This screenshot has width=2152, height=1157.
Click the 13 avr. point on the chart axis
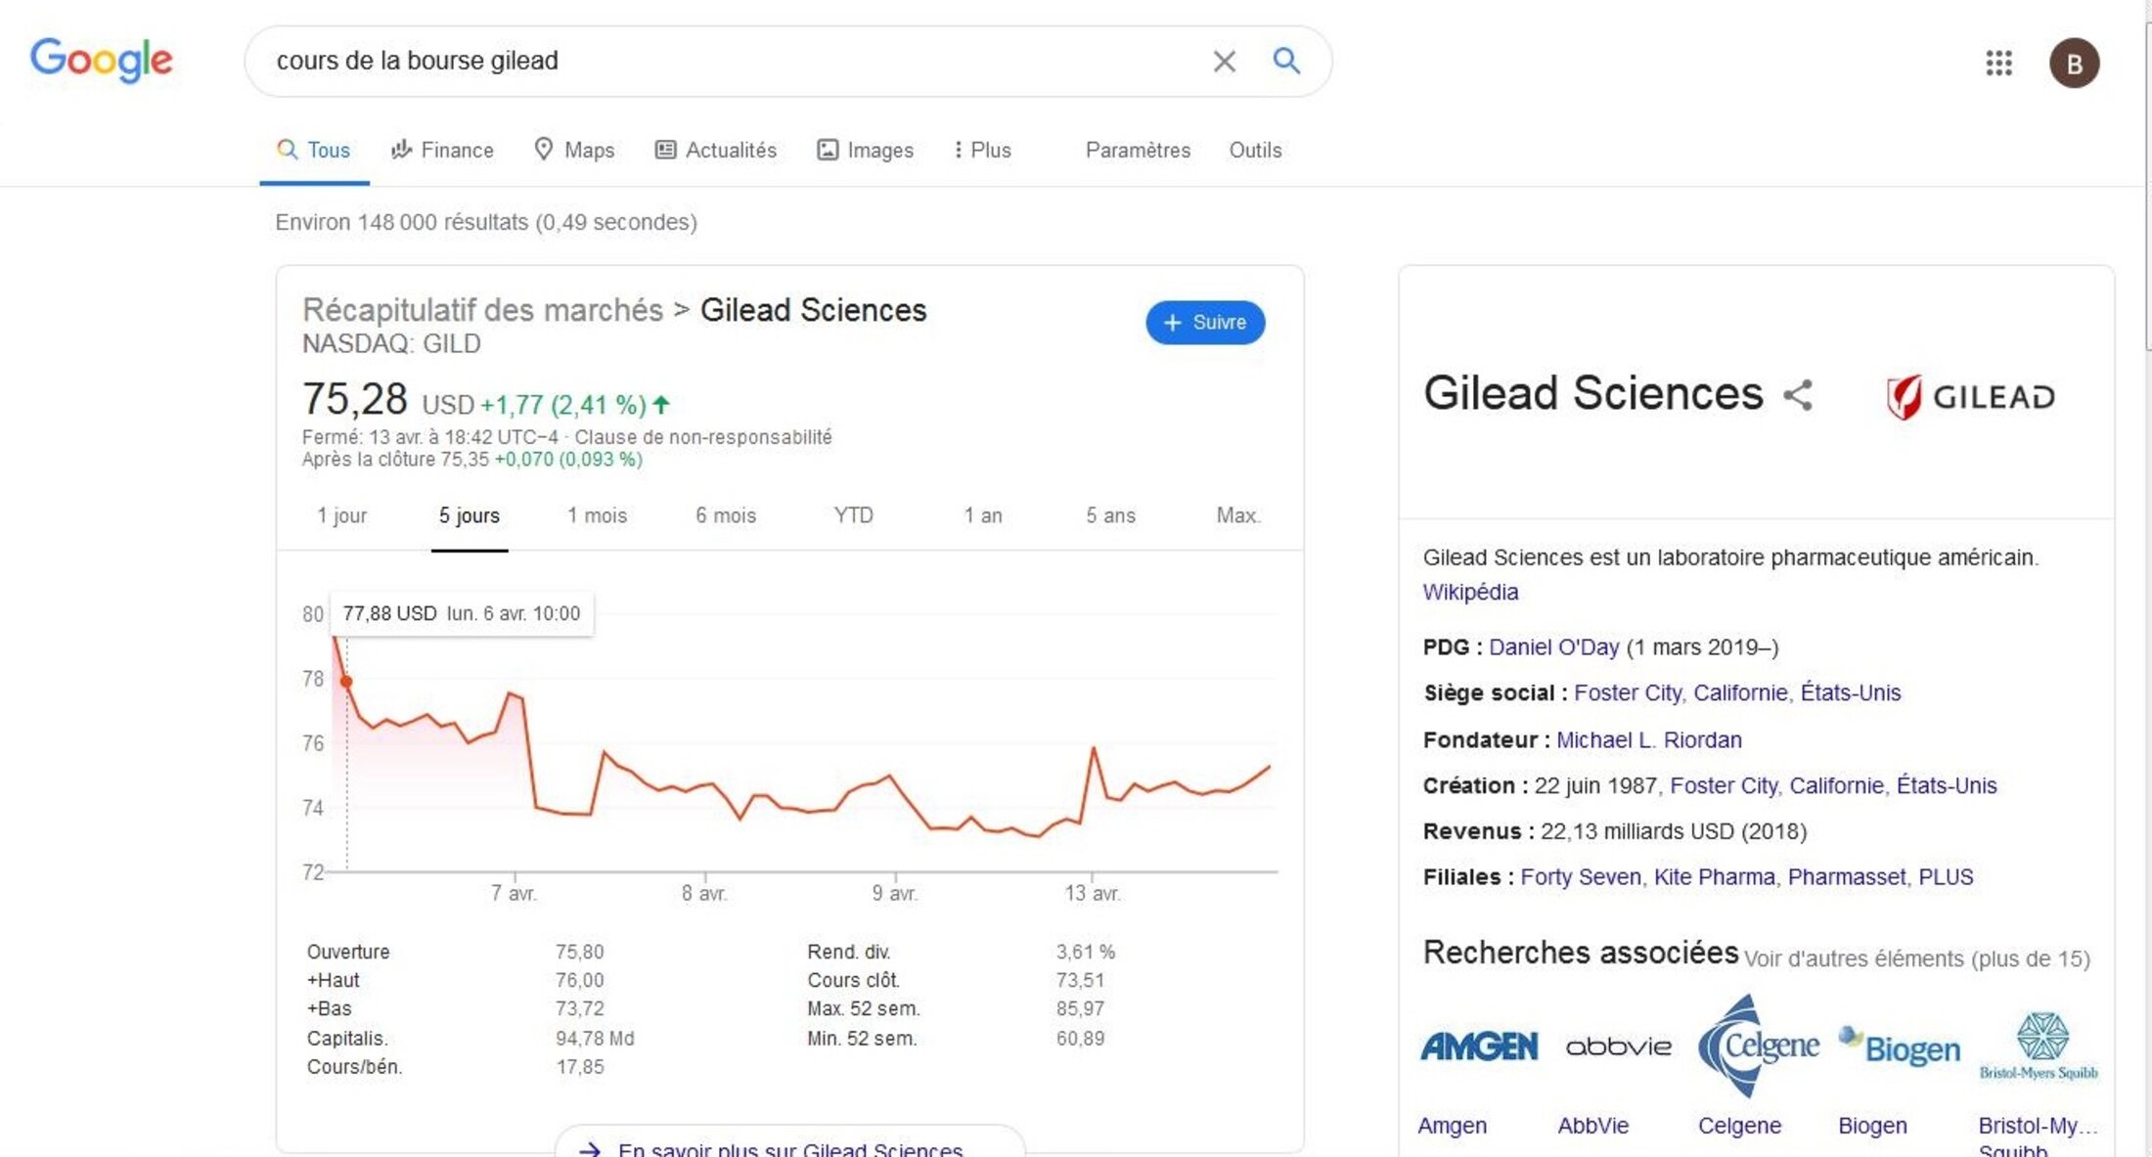coord(1093,893)
